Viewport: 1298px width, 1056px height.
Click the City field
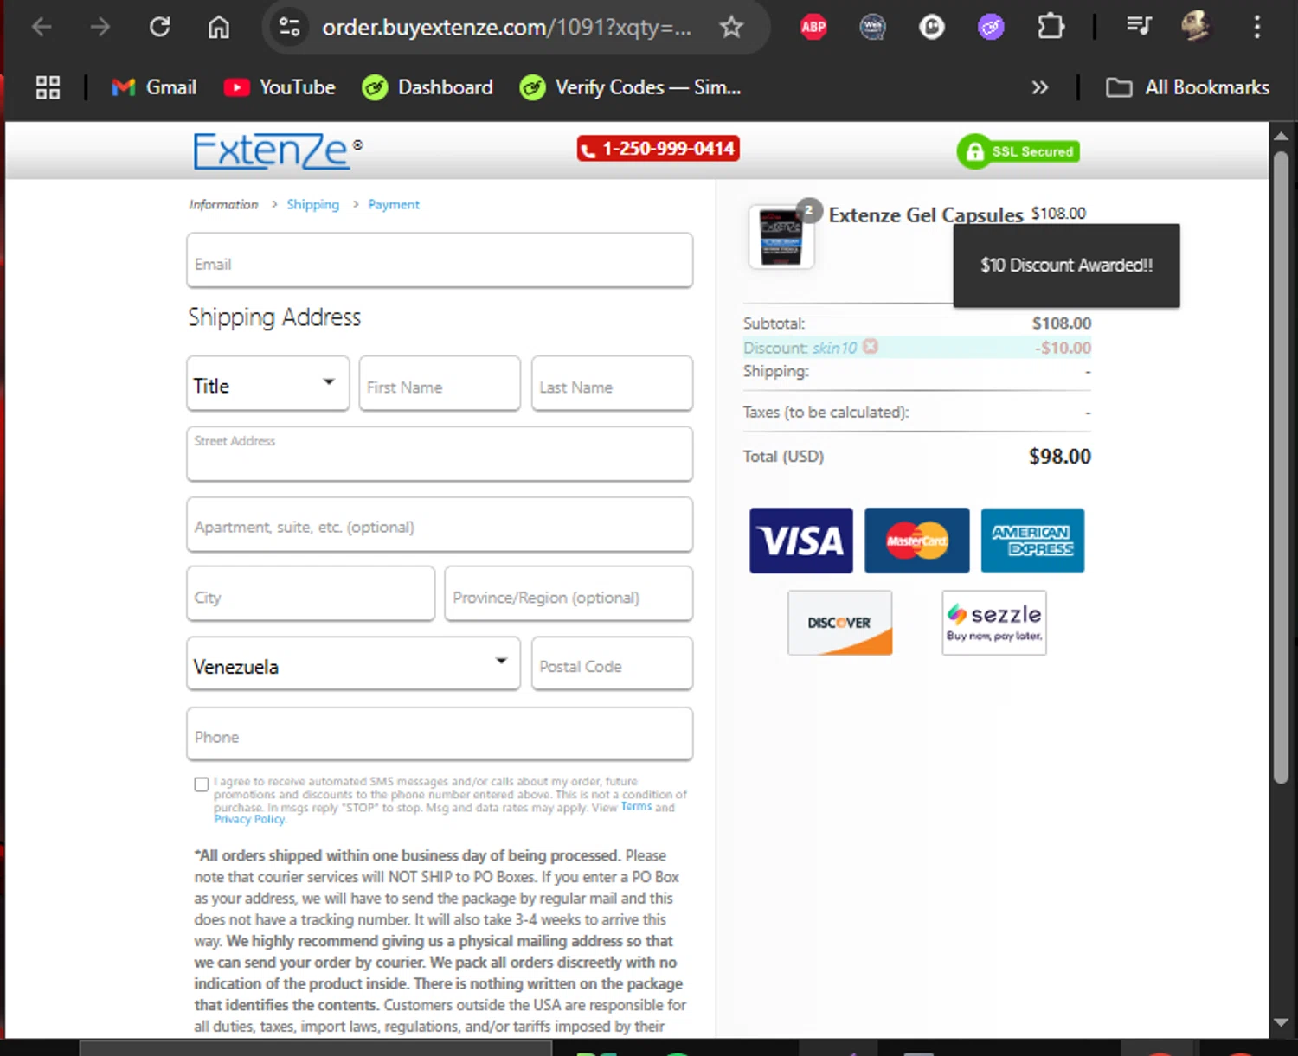click(x=311, y=594)
